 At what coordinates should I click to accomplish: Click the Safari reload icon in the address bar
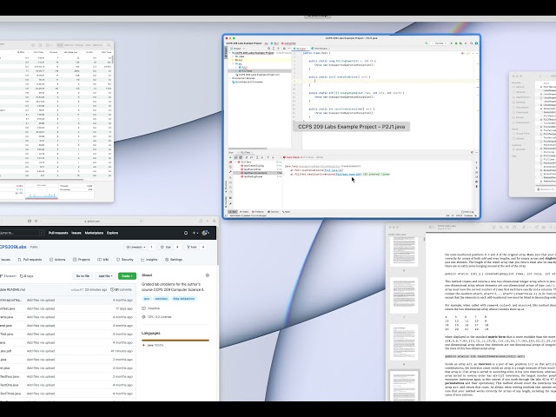pyautogui.click(x=141, y=221)
